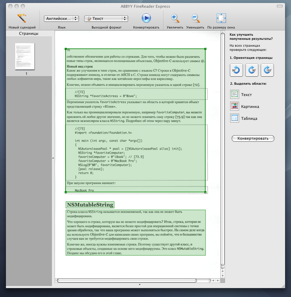The height and width of the screenshot is (297, 291).
Task: Click the New Scenario magic wand icon
Action: (x=22, y=18)
